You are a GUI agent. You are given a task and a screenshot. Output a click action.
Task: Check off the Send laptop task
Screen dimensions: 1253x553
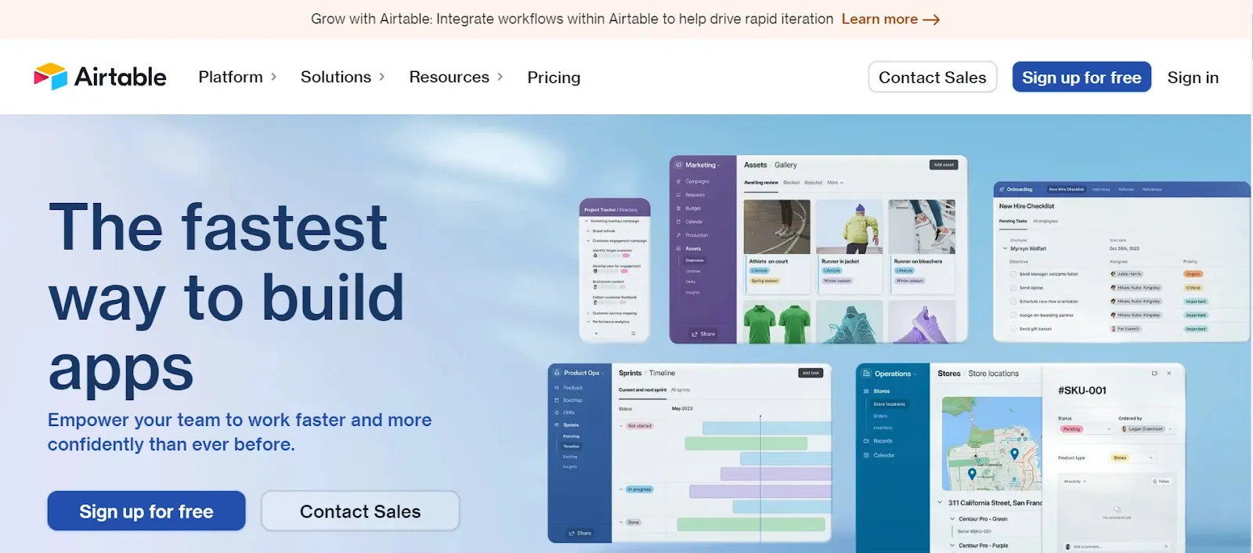click(1013, 287)
